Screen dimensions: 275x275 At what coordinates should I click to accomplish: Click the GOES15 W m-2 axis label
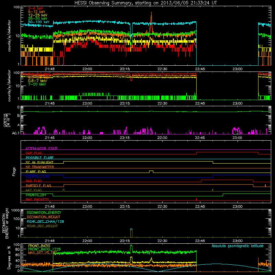(x=7, y=120)
